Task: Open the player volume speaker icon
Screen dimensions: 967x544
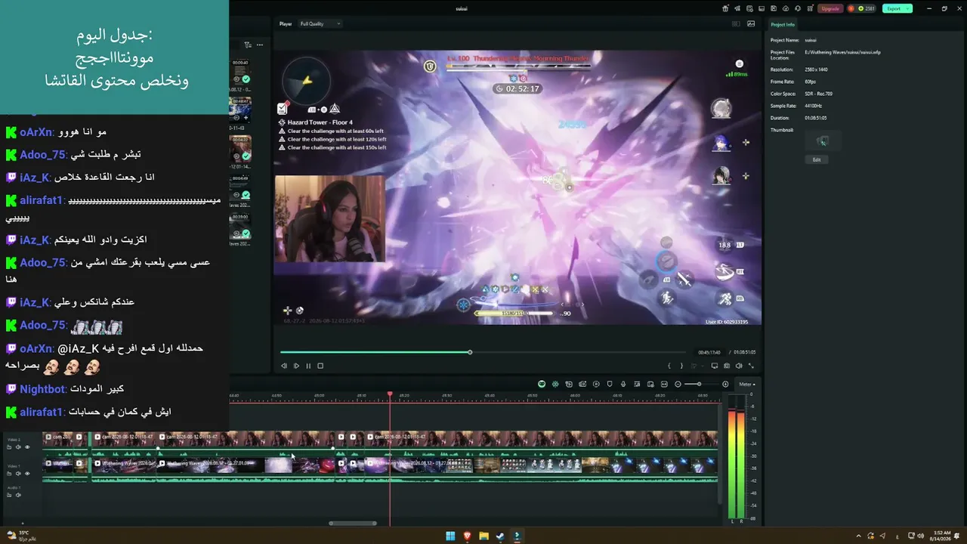Action: (x=739, y=366)
